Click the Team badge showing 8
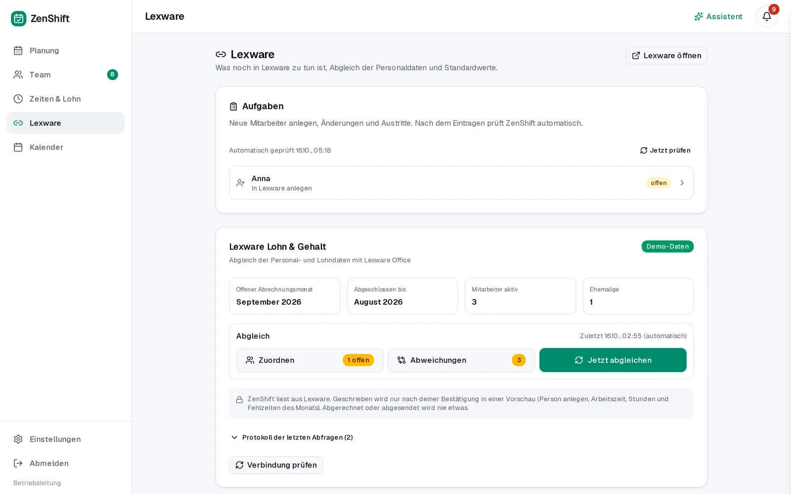 [113, 75]
